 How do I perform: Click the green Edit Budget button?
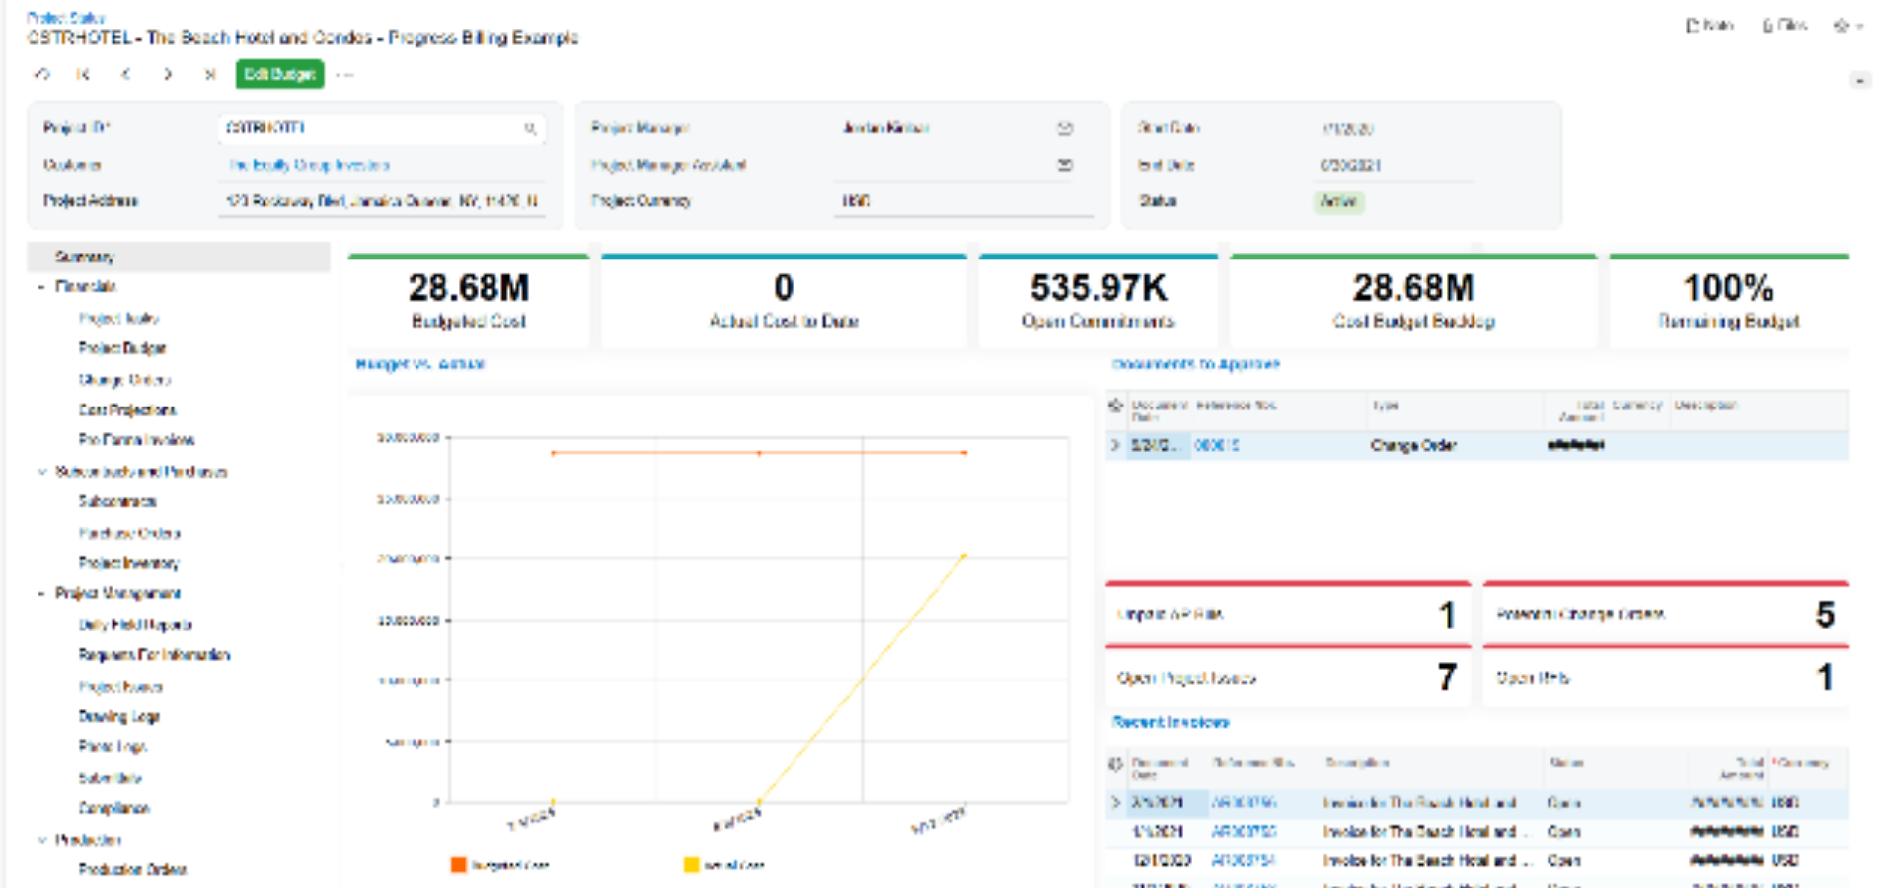pyautogui.click(x=279, y=74)
